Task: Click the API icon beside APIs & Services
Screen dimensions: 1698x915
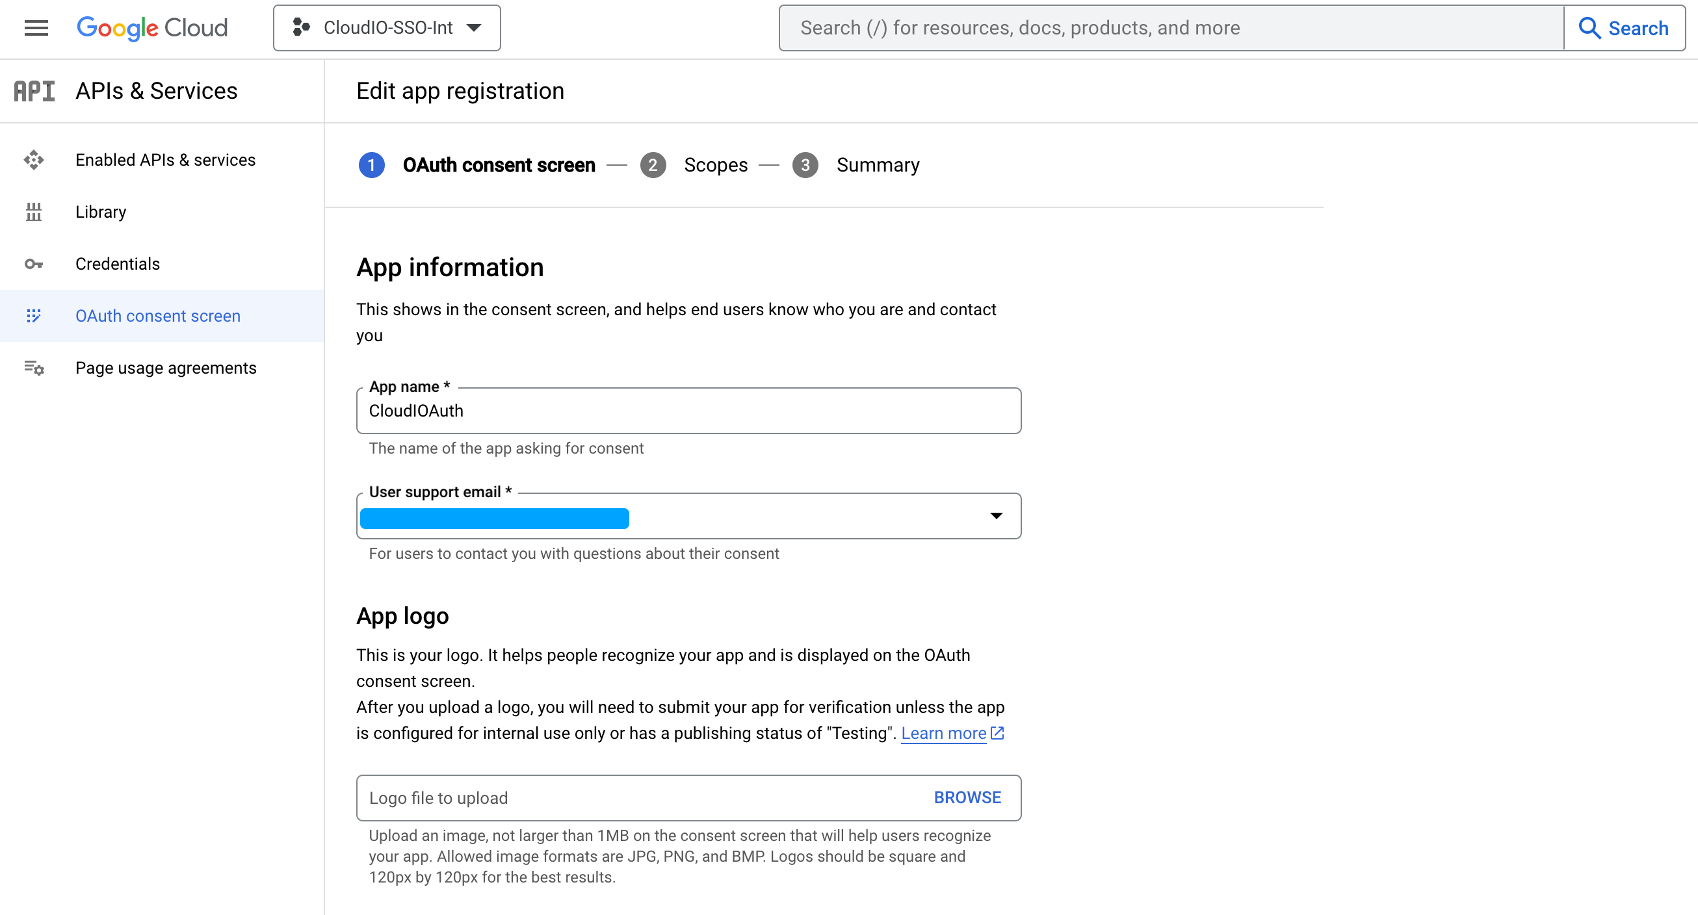Action: pos(34,91)
